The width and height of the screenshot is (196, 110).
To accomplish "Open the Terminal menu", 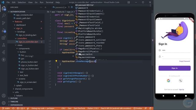I will pos(49,2).
